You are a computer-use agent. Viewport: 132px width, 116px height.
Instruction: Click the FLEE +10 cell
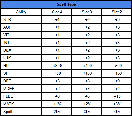pos(117,96)
